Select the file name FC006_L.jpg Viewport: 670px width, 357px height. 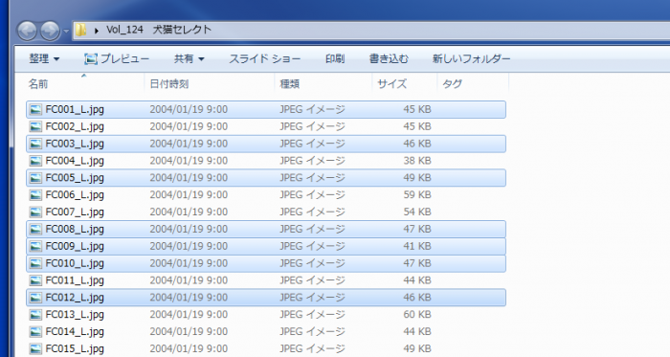(x=75, y=195)
